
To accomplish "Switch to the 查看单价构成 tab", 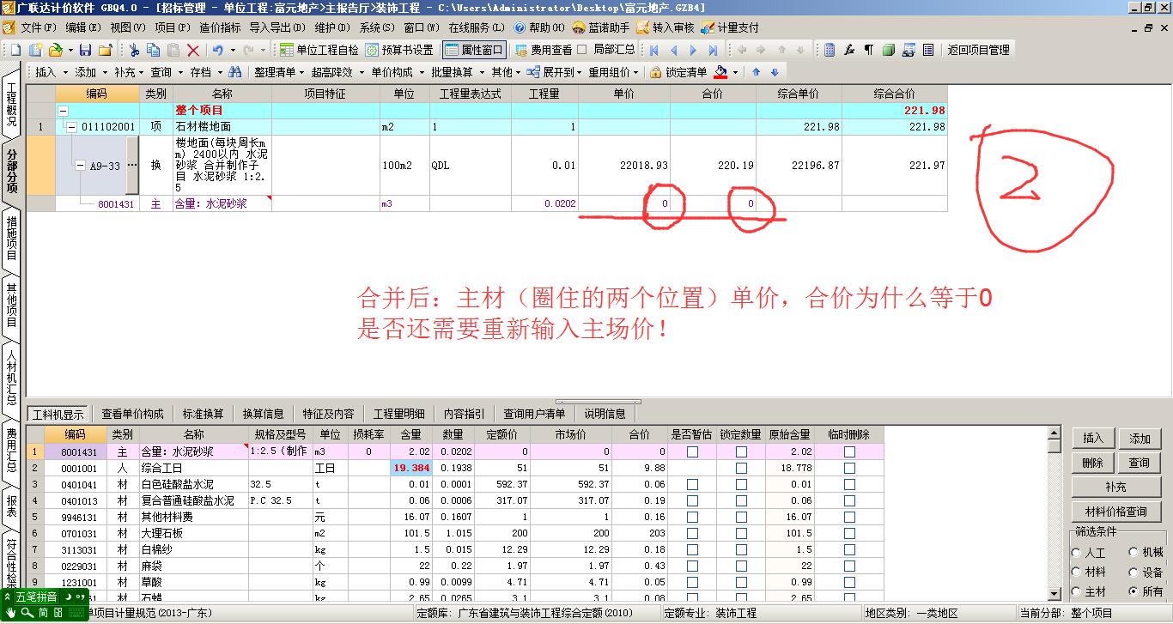I will click(x=132, y=414).
